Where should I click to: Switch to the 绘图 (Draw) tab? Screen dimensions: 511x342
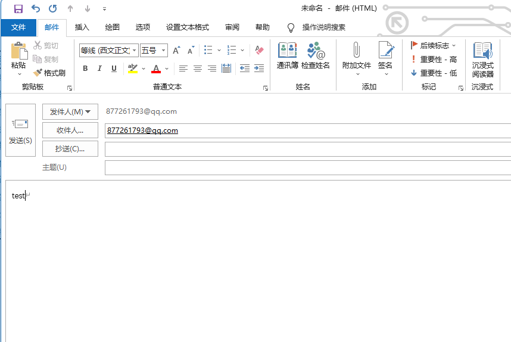click(112, 27)
